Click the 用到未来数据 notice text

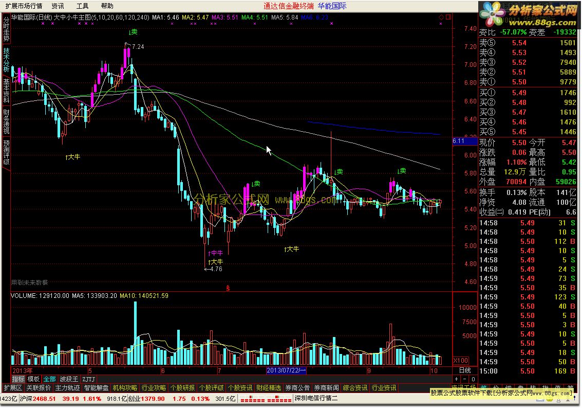point(29,282)
